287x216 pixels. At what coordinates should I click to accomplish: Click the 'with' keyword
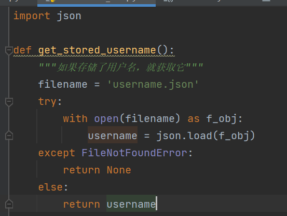tap(75, 118)
